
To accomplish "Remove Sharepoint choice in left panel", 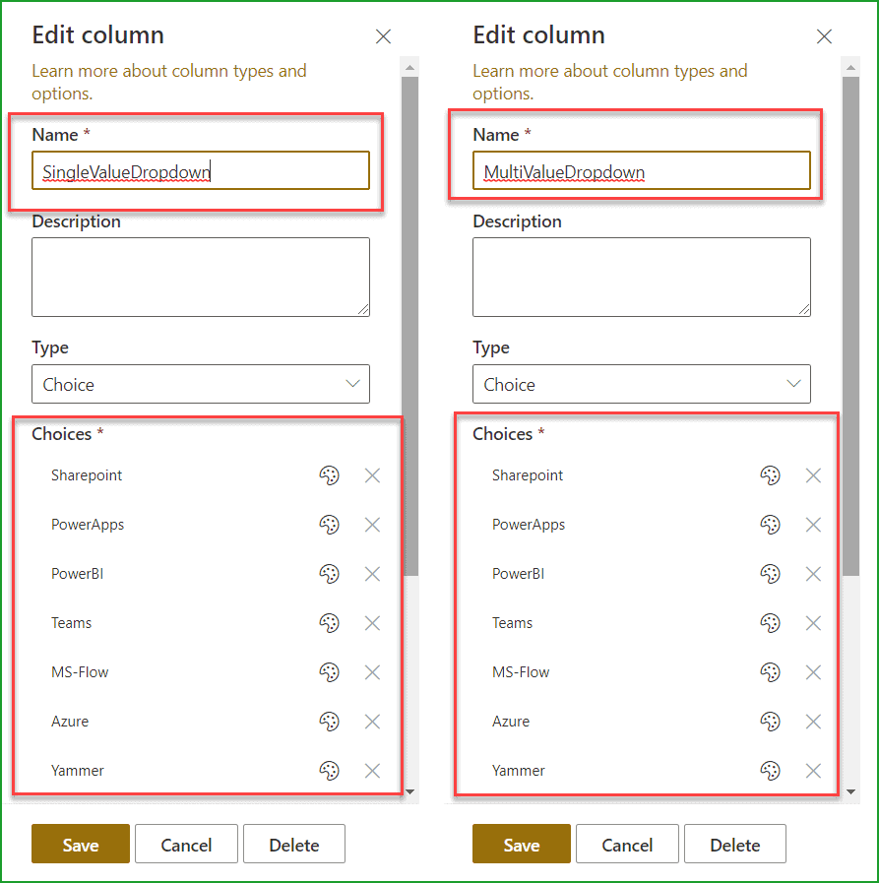I will (x=372, y=475).
